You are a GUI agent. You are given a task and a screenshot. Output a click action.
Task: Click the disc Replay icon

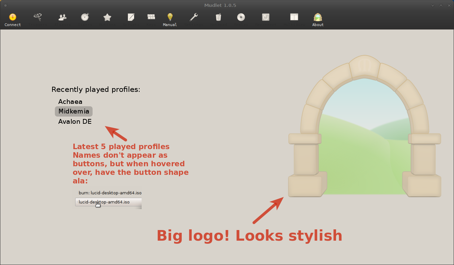(241, 17)
